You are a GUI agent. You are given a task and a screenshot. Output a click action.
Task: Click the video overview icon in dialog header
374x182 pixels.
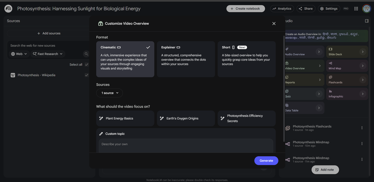coord(100,23)
